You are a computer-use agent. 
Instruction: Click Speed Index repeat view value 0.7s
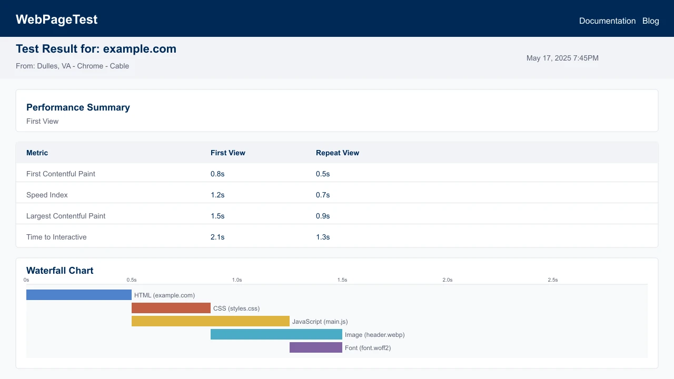click(x=323, y=195)
